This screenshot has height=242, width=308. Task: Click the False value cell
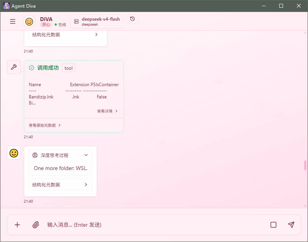point(102,97)
